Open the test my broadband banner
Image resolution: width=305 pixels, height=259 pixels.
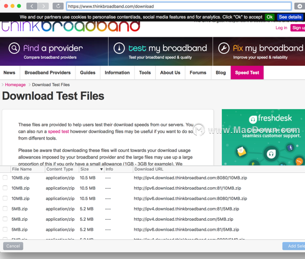161,51
